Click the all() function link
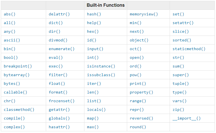216x133 pixels. [10, 23]
